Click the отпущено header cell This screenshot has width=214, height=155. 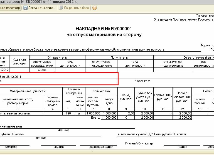pyautogui.click(x=109, y=101)
